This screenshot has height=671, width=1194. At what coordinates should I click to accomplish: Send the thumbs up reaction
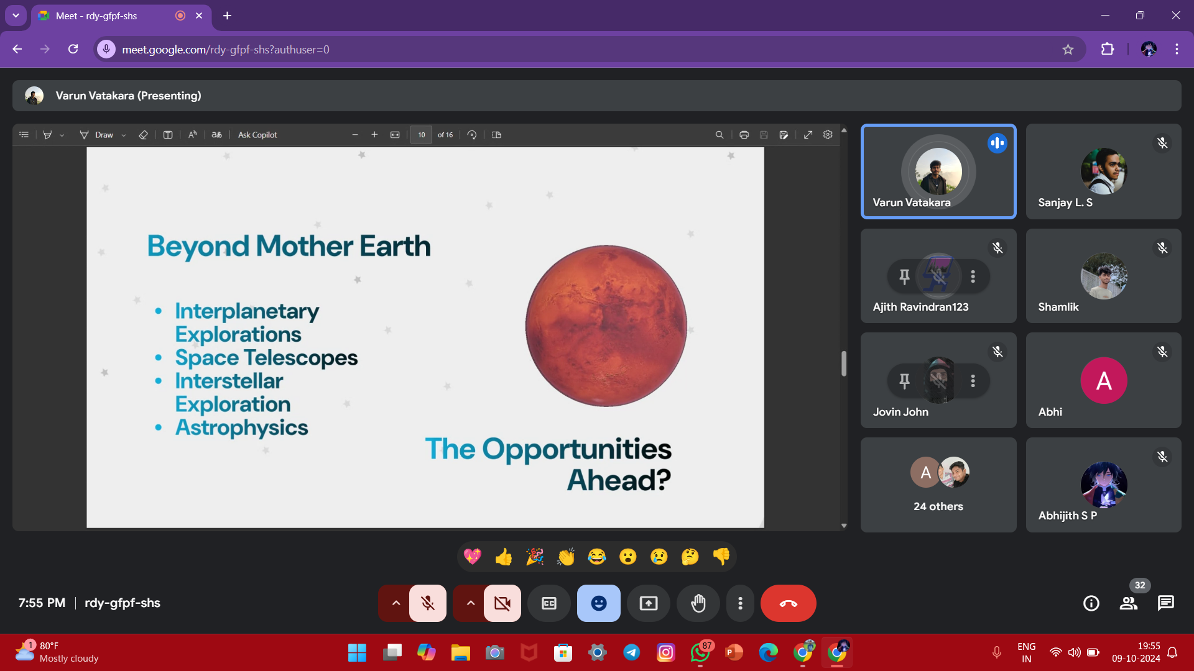click(x=503, y=557)
